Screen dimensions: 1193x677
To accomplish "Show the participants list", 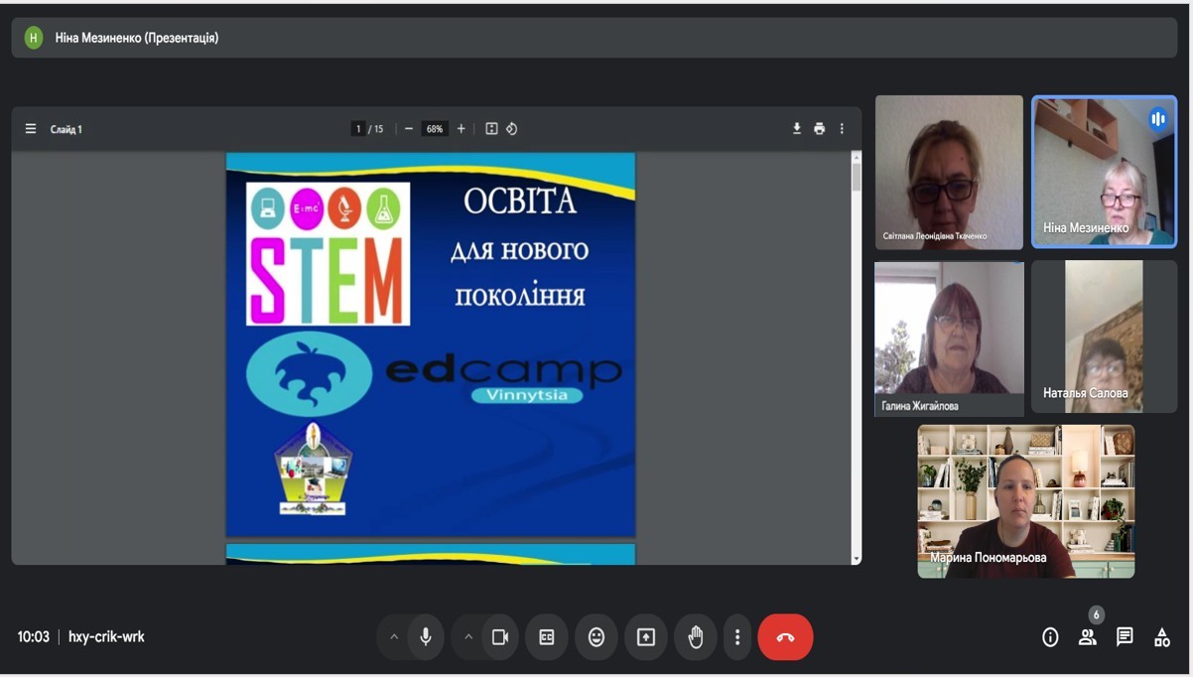I will (x=1088, y=637).
